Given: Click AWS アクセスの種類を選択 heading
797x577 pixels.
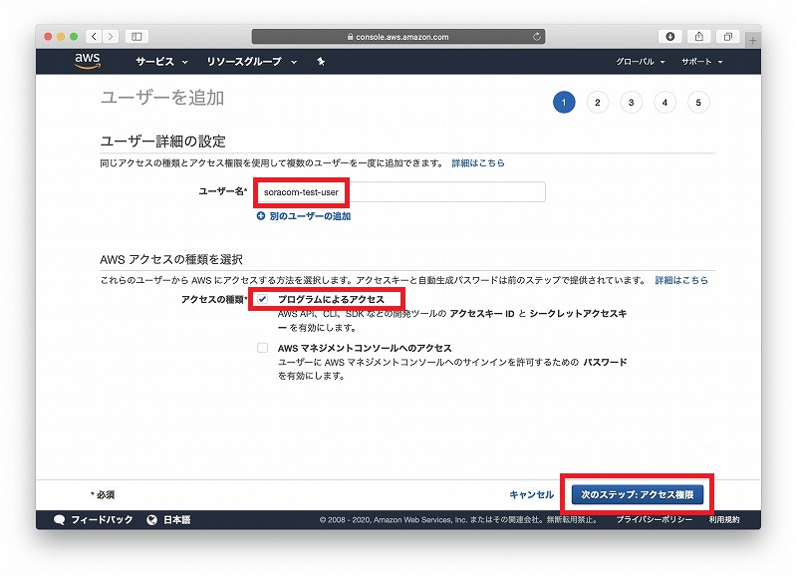Looking at the screenshot, I should (171, 259).
